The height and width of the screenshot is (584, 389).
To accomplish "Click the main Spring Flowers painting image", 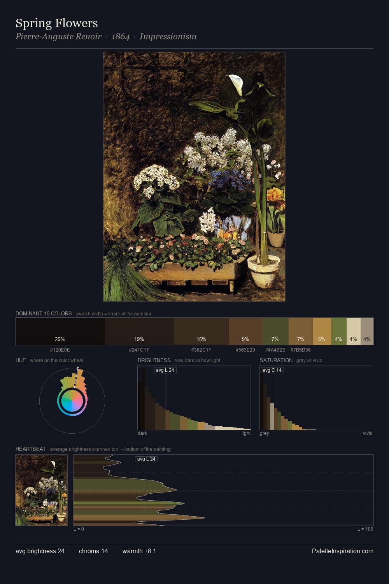I will (194, 177).
